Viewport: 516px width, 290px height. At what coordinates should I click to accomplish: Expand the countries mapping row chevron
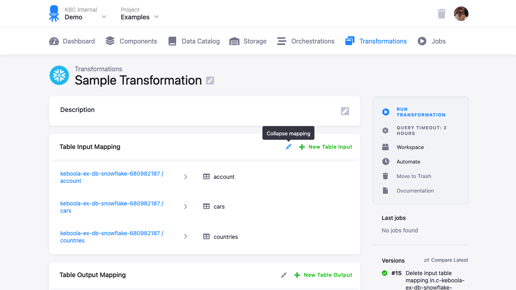185,237
